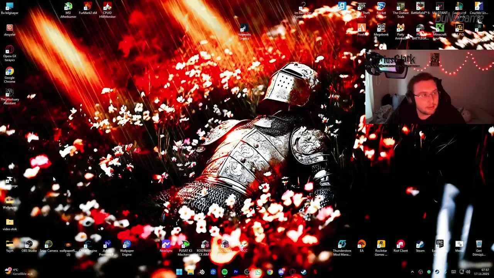Select the PUSAT K3 Mechanic shortcut

[x=186, y=248]
